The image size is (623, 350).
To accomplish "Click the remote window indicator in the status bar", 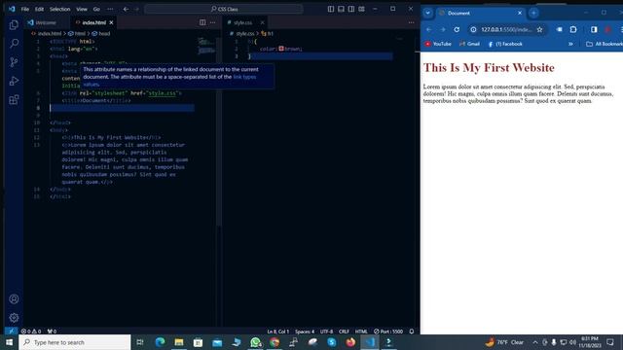I will [12, 331].
